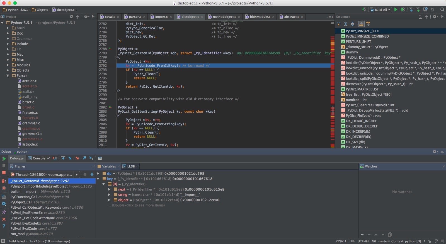Stop the debug session with red square
Screen dimensions: 446x244
[4, 172]
